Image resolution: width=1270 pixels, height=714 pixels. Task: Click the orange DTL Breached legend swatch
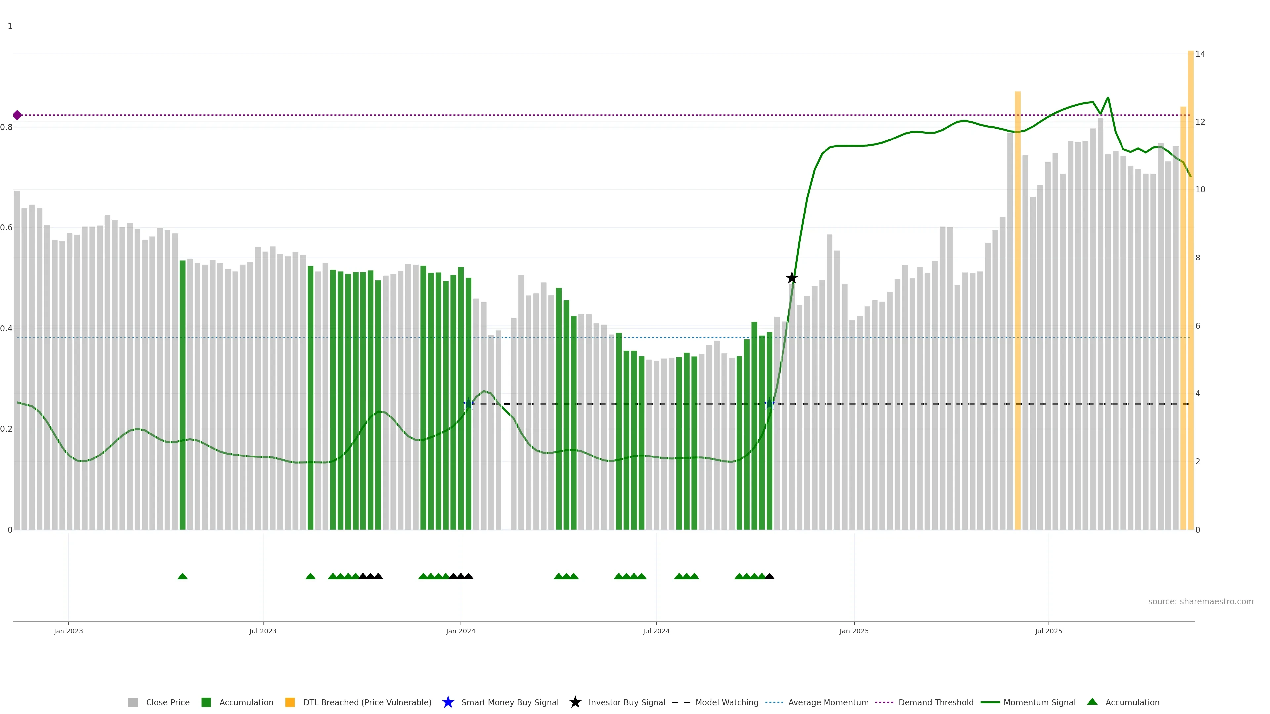pos(290,703)
